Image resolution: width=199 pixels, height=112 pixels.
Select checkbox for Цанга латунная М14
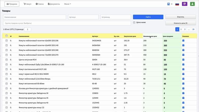[x=7, y=60]
